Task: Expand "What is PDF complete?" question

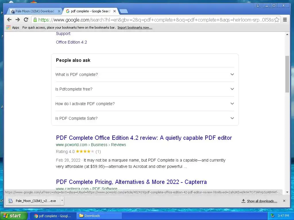Action: click(145, 74)
